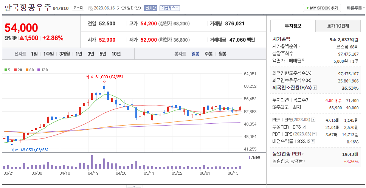Click the tallest volume bar near 04/19
This screenshot has width=366, height=188.
(x=92, y=162)
